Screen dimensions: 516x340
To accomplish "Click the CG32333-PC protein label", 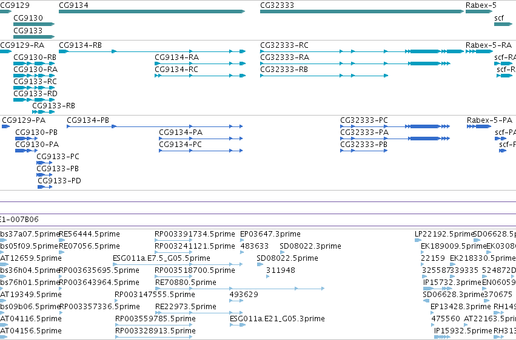I will [x=364, y=120].
